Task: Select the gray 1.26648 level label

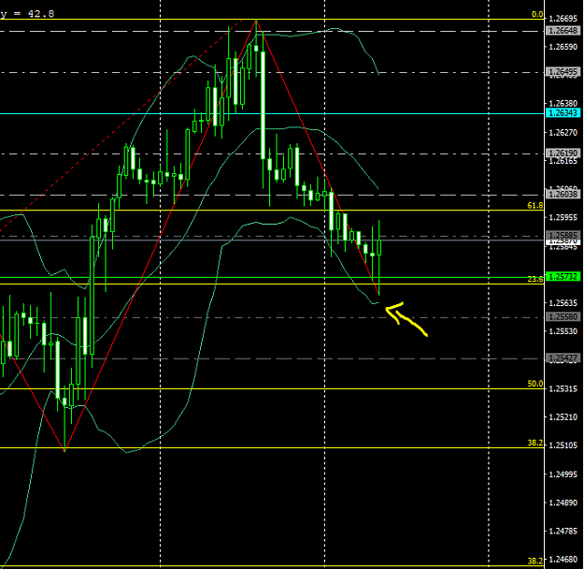Action: click(563, 31)
